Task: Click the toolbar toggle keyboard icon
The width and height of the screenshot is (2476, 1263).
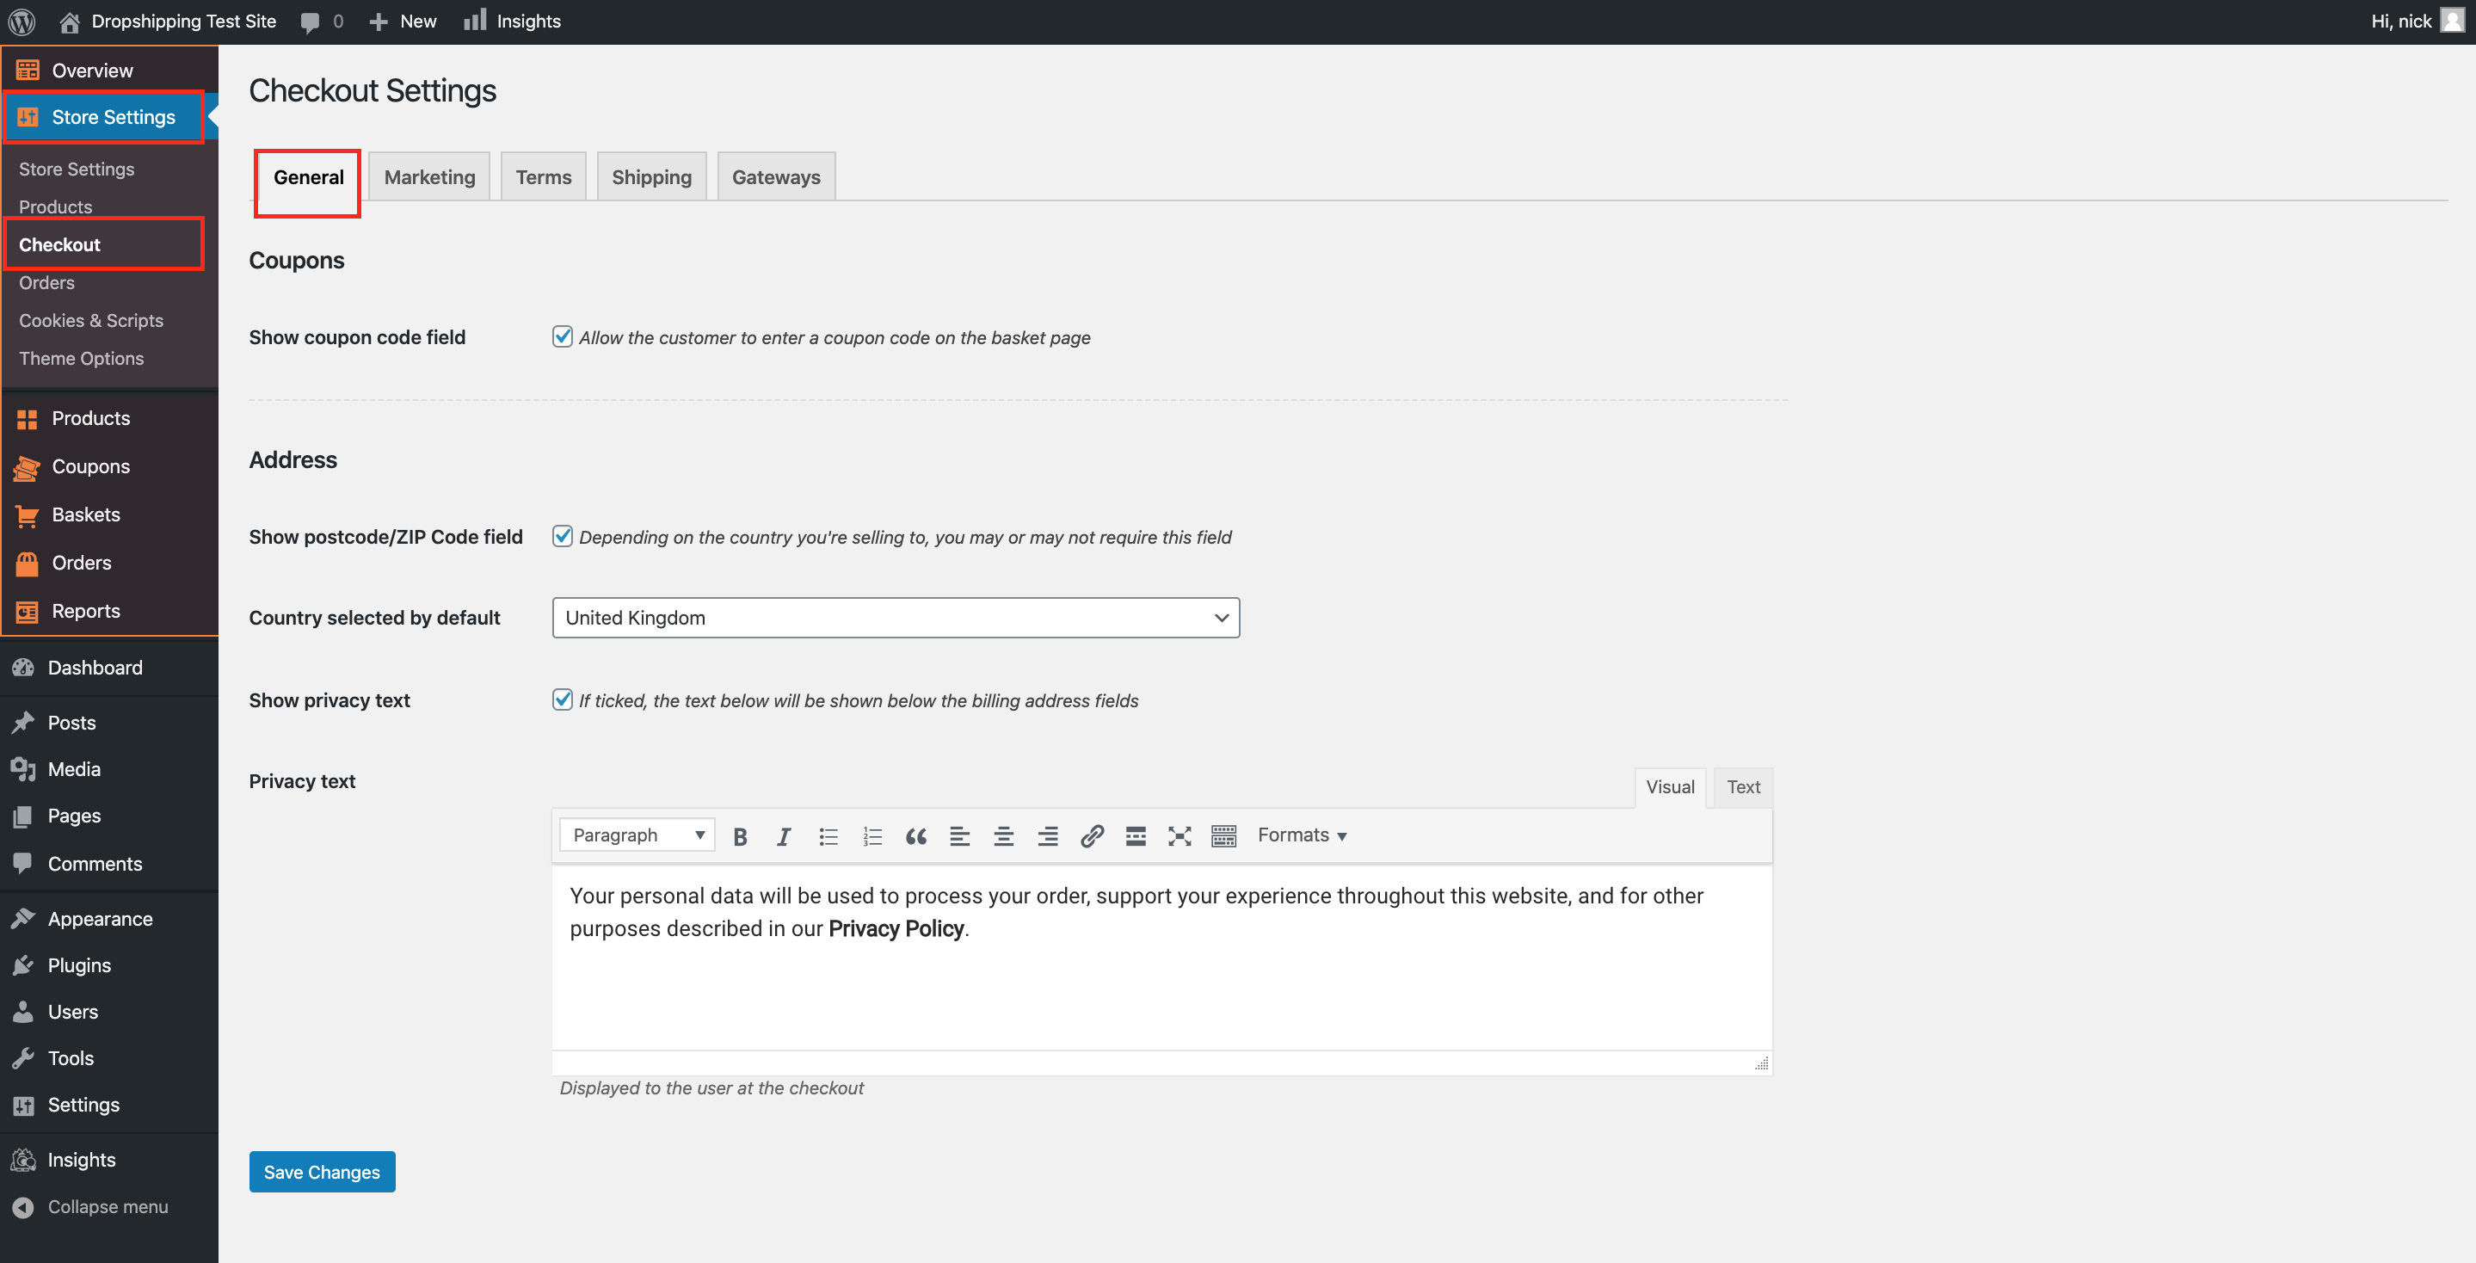Action: [1223, 836]
